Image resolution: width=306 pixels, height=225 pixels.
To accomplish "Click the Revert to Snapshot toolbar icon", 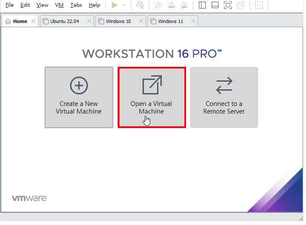I will tap(171, 5).
